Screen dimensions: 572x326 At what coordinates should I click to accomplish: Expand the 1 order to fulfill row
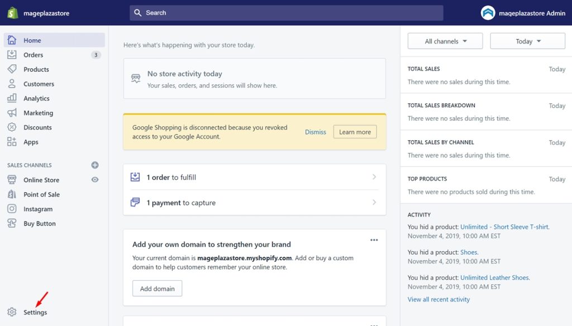(x=255, y=177)
